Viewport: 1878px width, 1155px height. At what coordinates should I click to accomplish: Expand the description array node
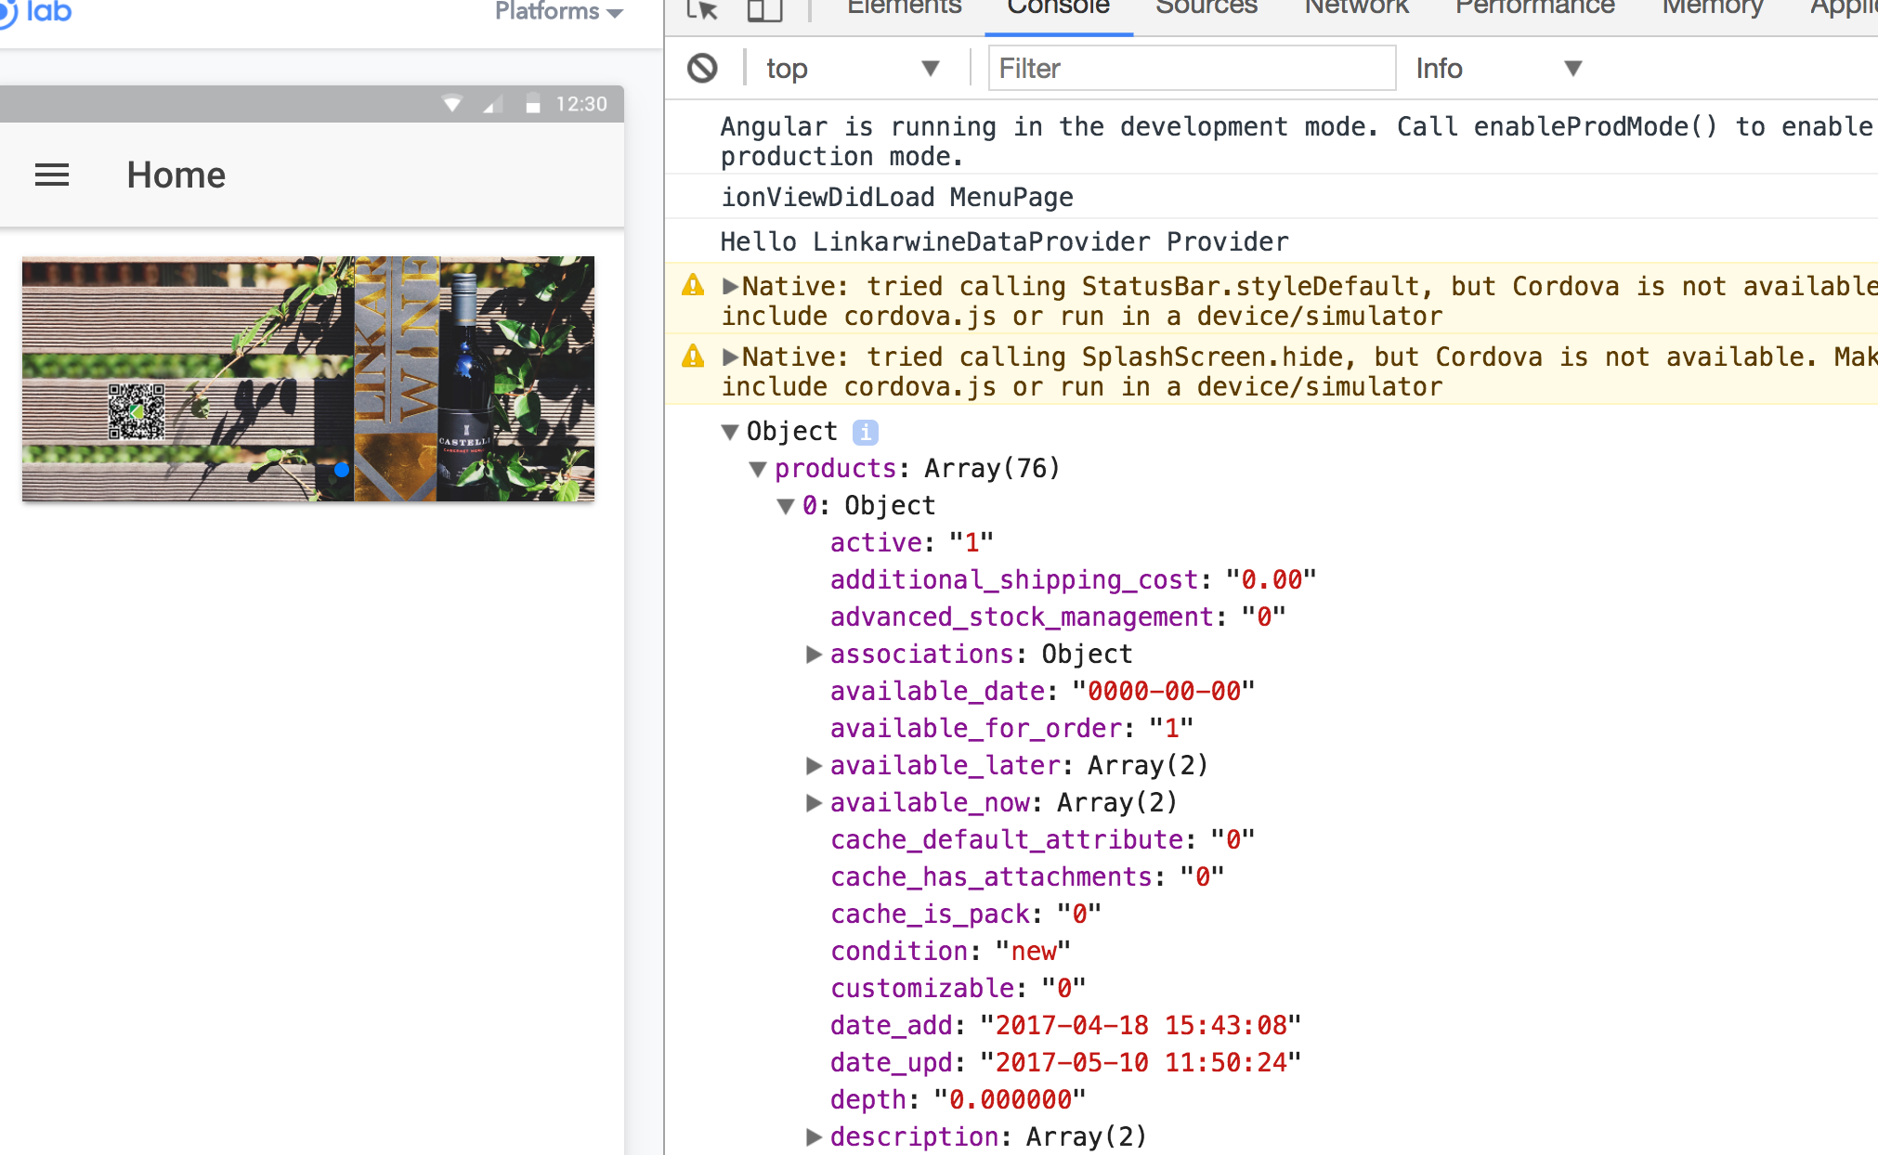(x=814, y=1137)
